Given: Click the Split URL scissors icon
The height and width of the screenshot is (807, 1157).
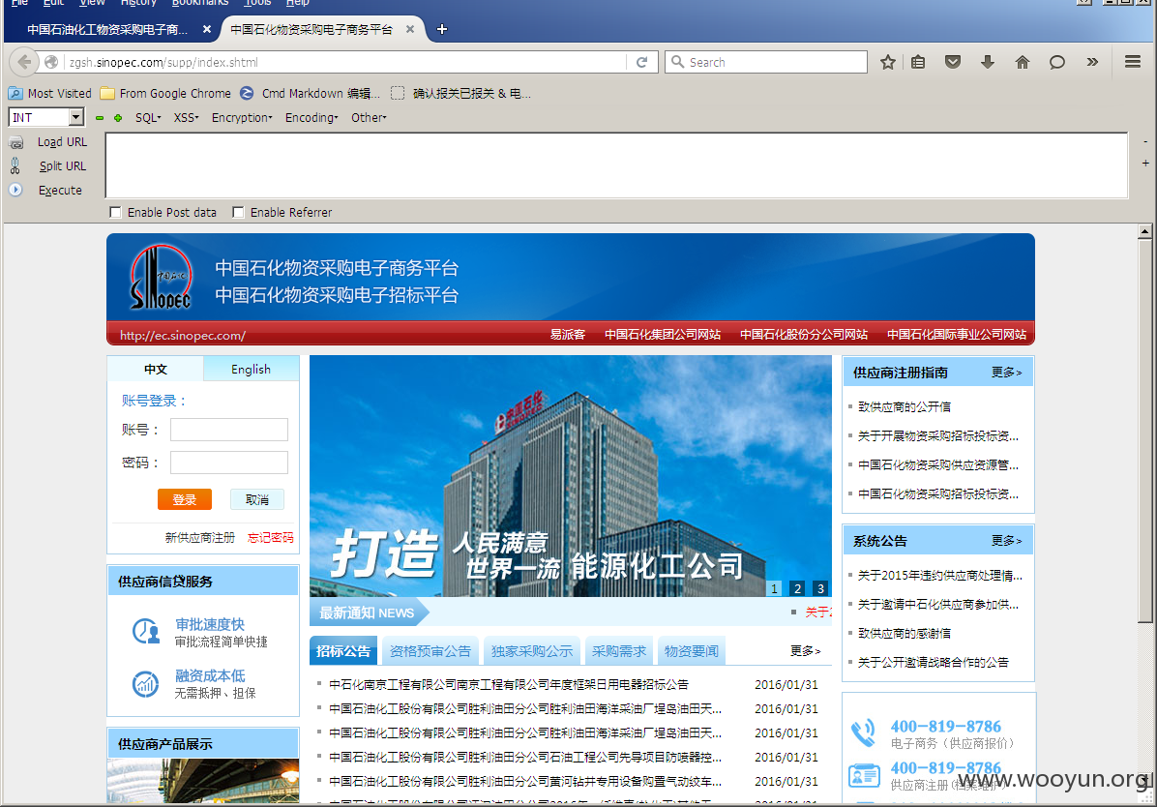Looking at the screenshot, I should click(15, 166).
